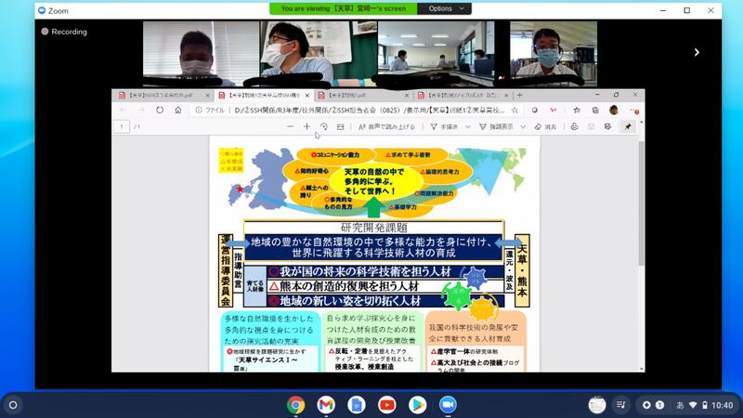The width and height of the screenshot is (743, 418).
Task: Open YouTube app in shelf
Action: tap(386, 404)
